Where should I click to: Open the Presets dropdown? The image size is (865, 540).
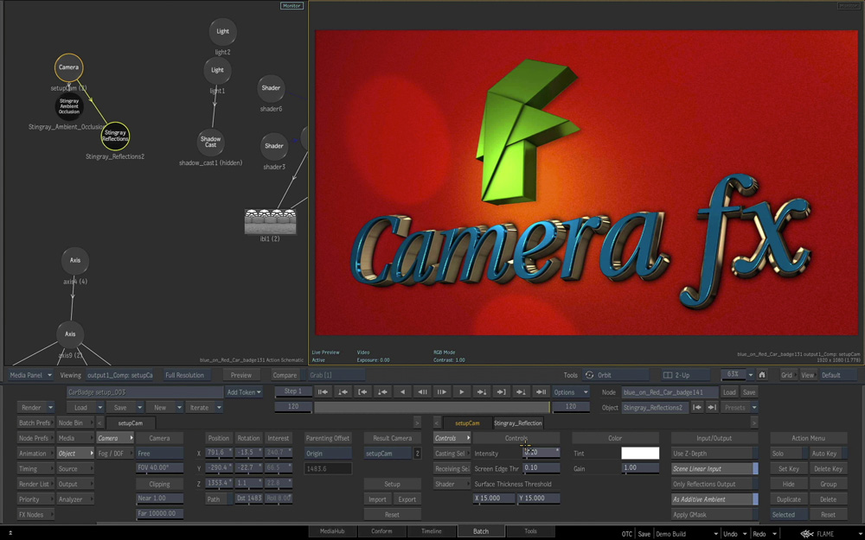click(740, 408)
